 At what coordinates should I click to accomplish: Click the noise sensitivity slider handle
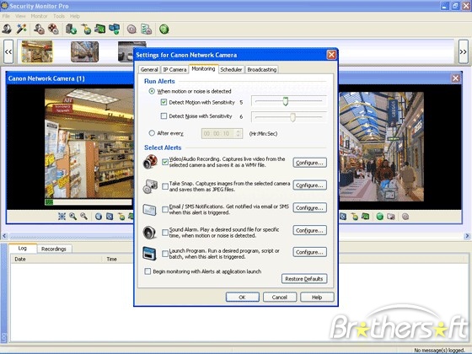[x=293, y=117]
